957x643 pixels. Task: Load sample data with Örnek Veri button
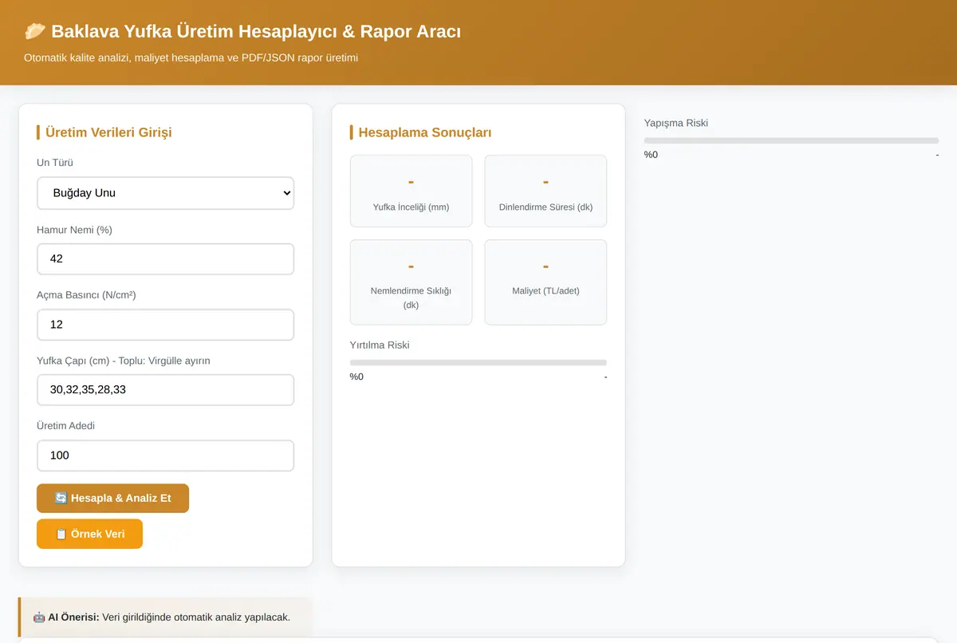coord(89,534)
